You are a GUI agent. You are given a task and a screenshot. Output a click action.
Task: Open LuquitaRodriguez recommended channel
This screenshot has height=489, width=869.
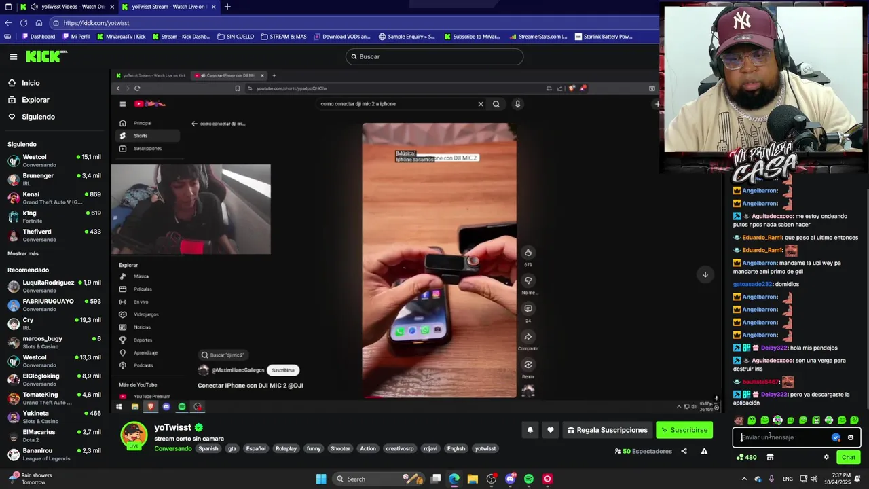click(54, 287)
